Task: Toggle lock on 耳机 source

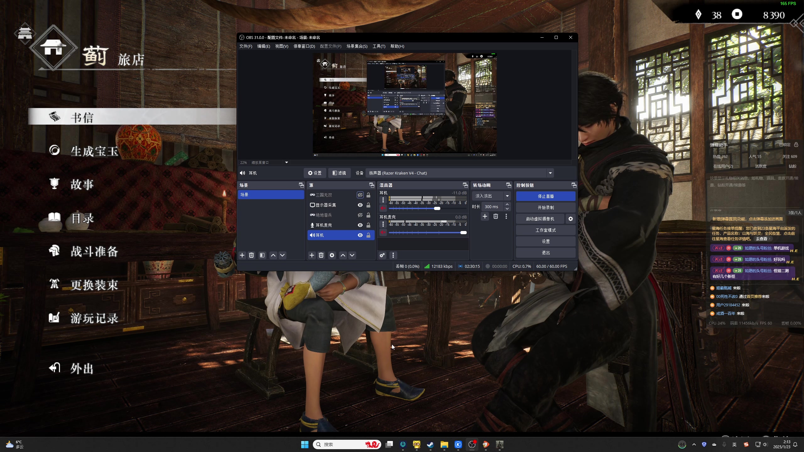Action: pyautogui.click(x=368, y=235)
